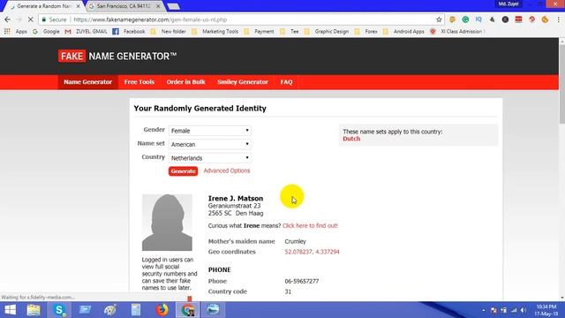
Task: Click the red Generate button
Action: tap(183, 170)
